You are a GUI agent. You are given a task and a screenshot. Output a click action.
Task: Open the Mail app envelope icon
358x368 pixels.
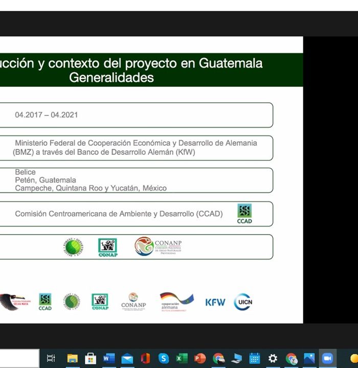127,359
